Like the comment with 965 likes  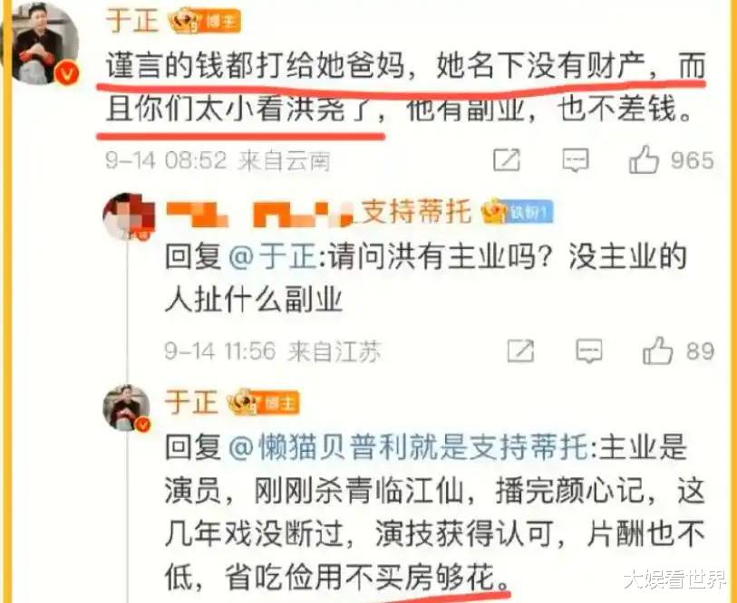[671, 159]
